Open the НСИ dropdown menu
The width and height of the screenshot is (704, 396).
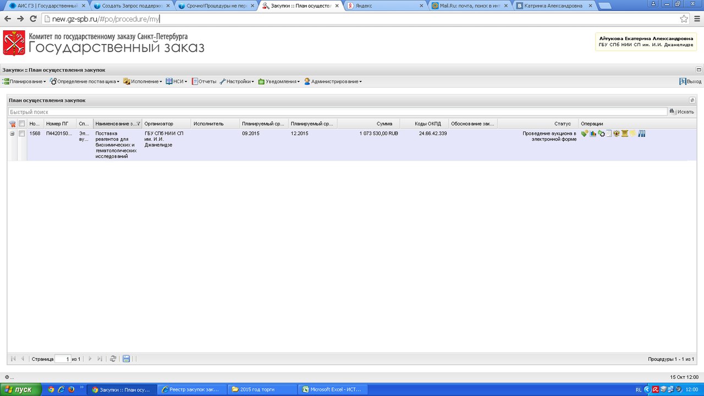coord(177,81)
